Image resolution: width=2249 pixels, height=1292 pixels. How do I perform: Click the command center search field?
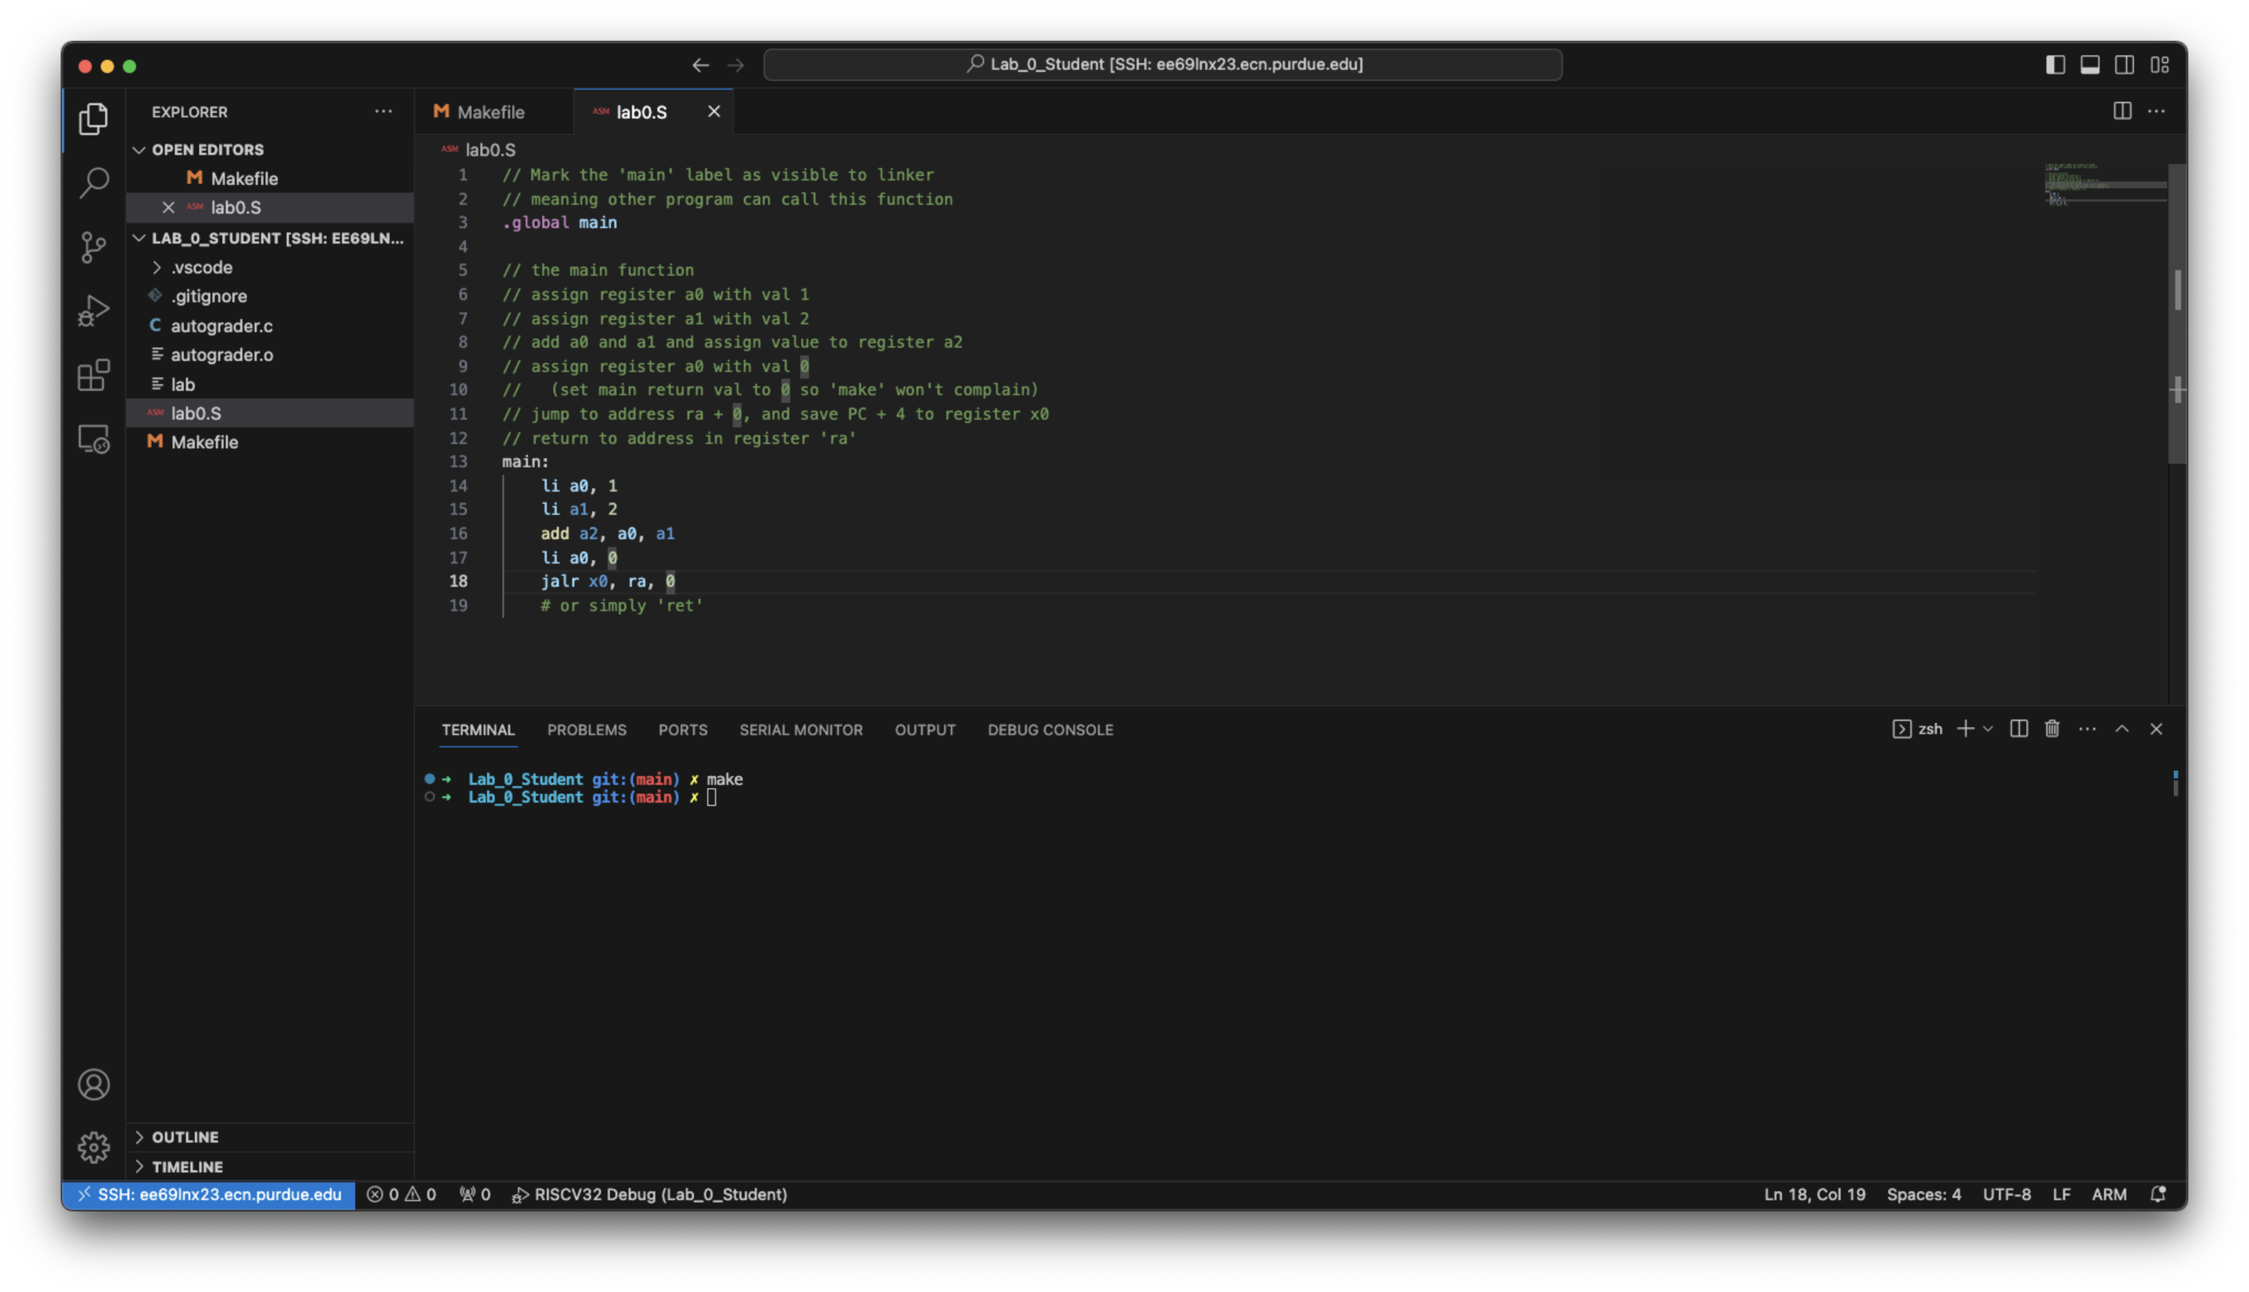point(1162,65)
